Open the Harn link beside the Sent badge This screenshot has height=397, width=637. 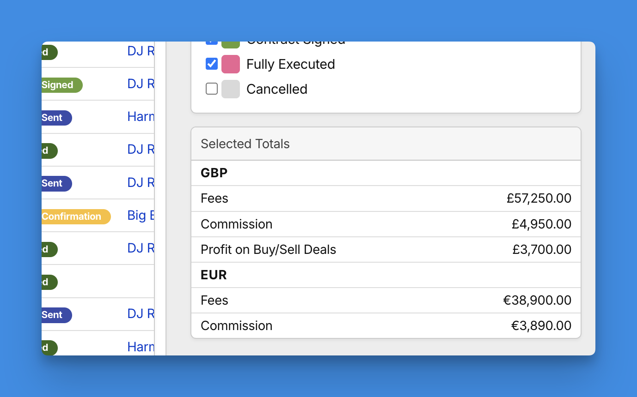pyautogui.click(x=141, y=116)
